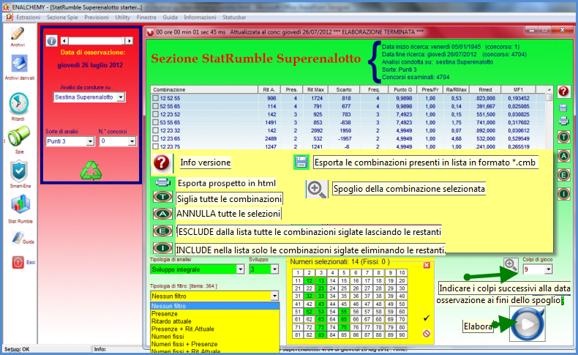The height and width of the screenshot is (355, 578).
Task: Choose Presenze from filter list
Action: click(214, 314)
